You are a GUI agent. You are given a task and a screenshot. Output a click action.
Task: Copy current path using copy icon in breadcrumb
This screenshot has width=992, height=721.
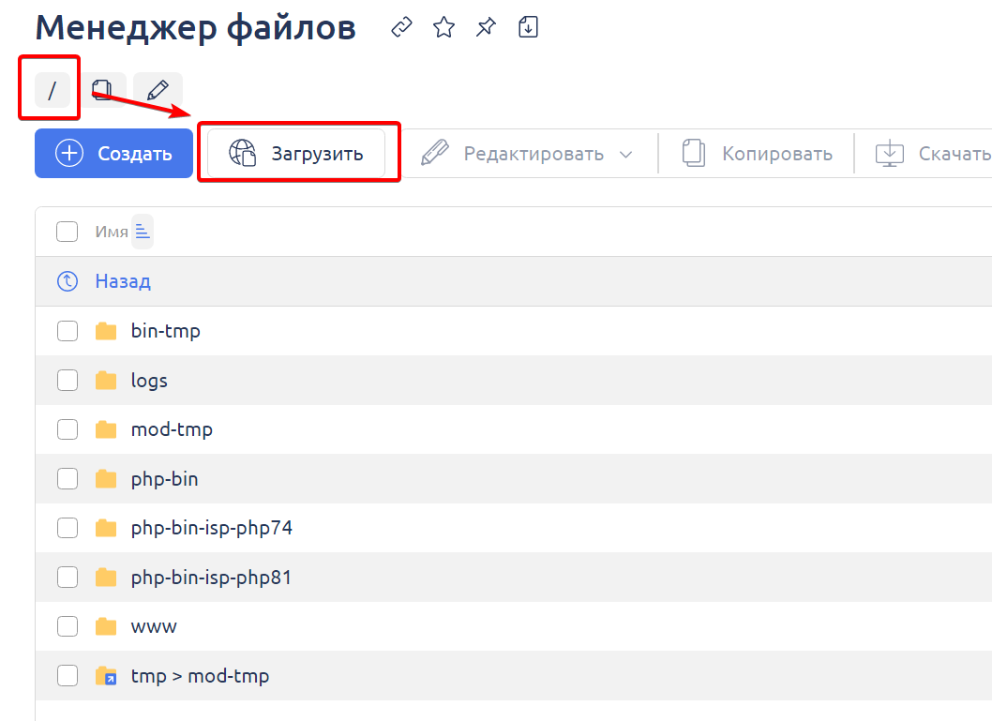tap(105, 89)
